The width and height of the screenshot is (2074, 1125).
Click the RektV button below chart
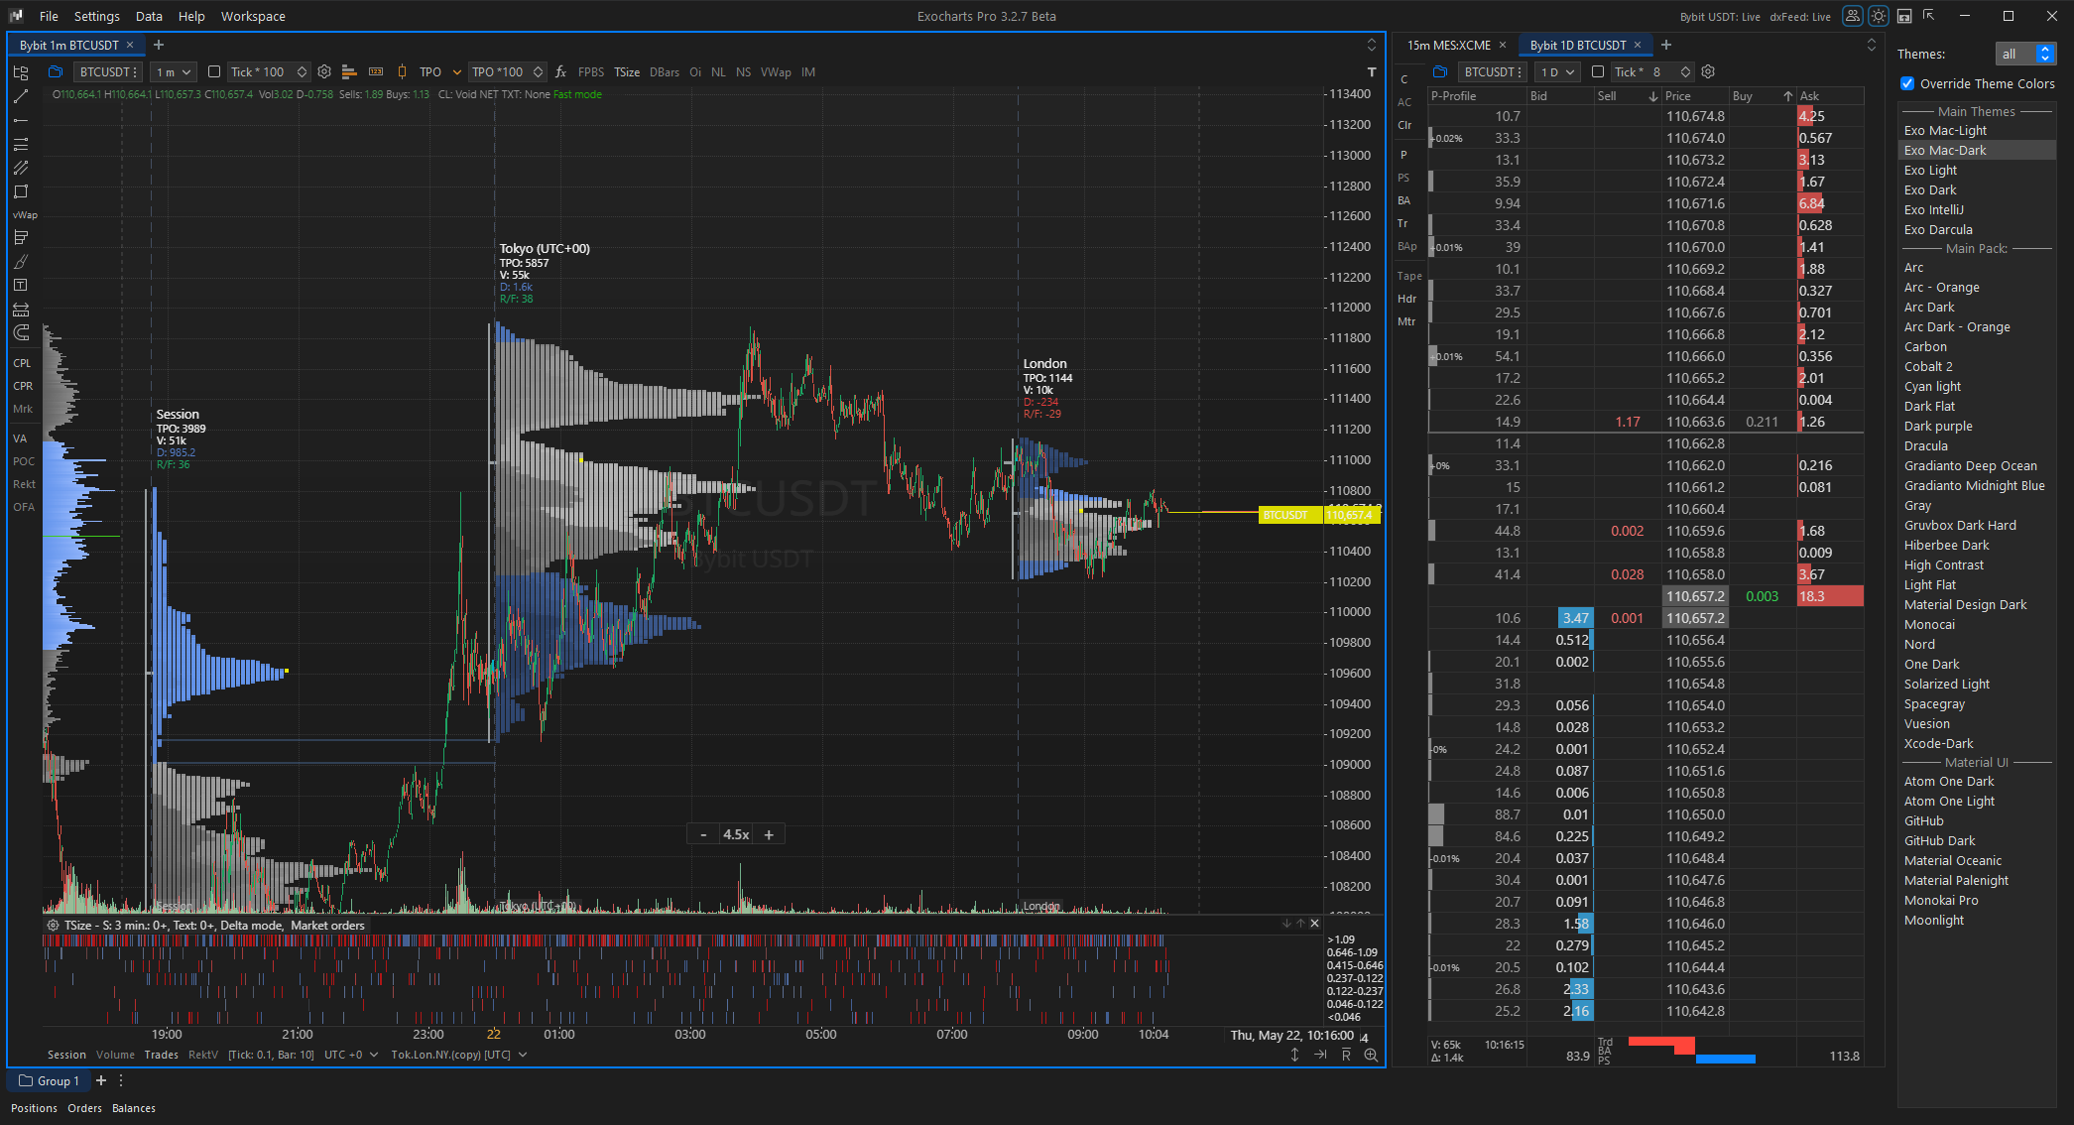click(202, 1055)
